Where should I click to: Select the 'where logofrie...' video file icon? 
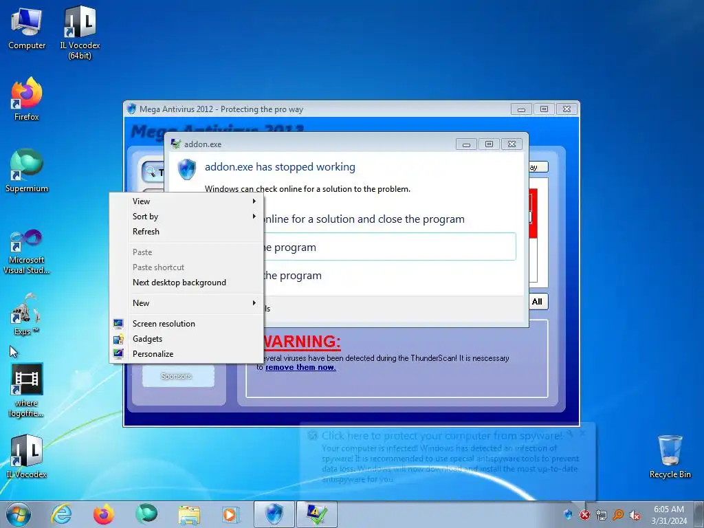(x=27, y=390)
